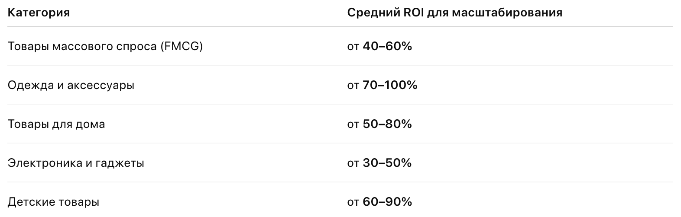The width and height of the screenshot is (681, 217).
Task: Click the "от 40–60%" ROI value
Action: click(379, 46)
